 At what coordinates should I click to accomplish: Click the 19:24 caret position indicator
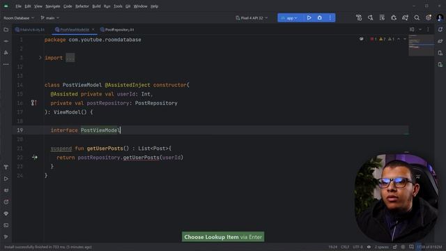pos(333,247)
